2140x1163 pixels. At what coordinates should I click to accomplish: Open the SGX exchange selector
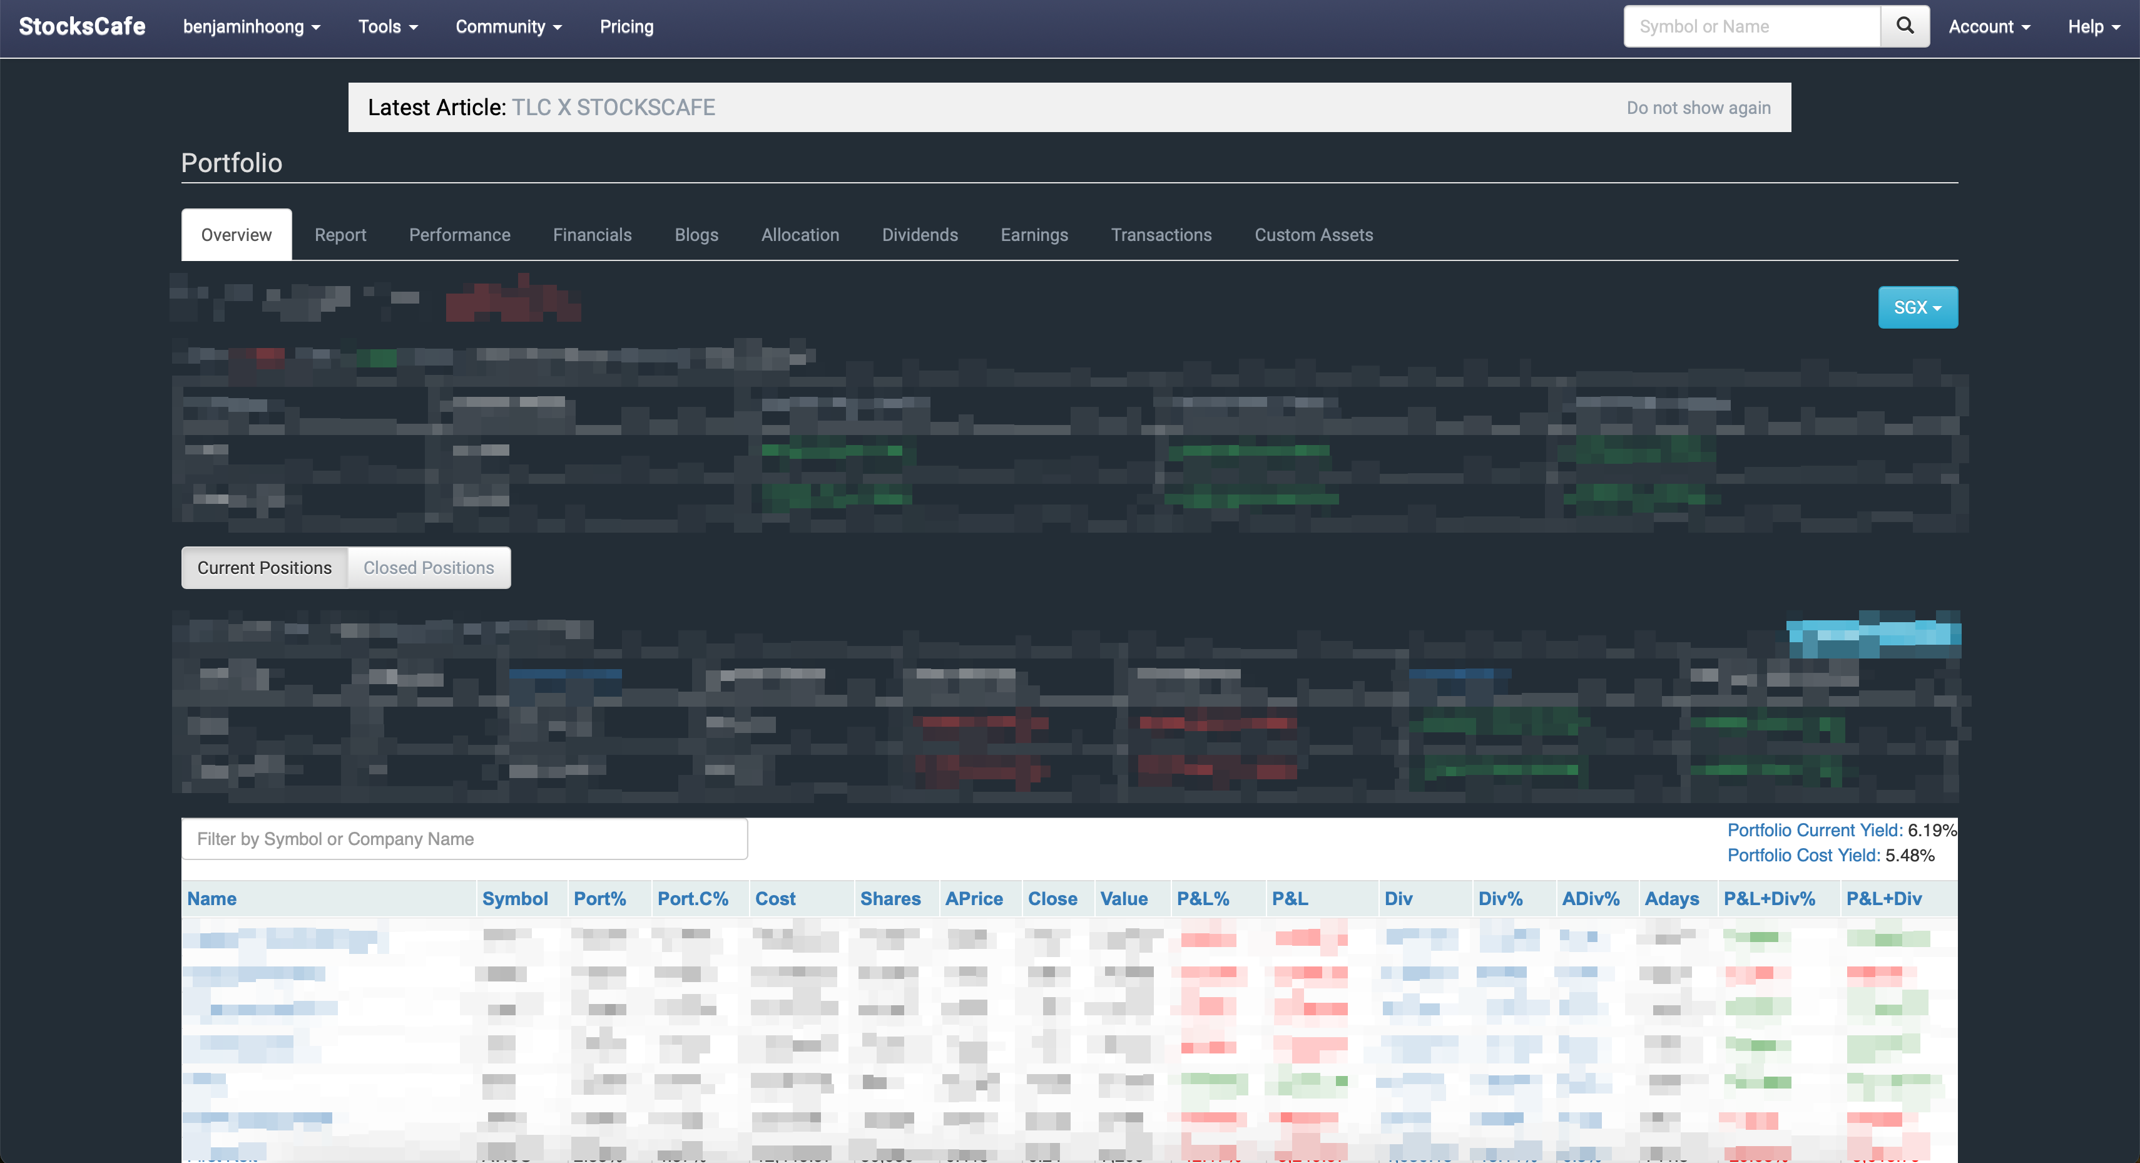(x=1917, y=307)
